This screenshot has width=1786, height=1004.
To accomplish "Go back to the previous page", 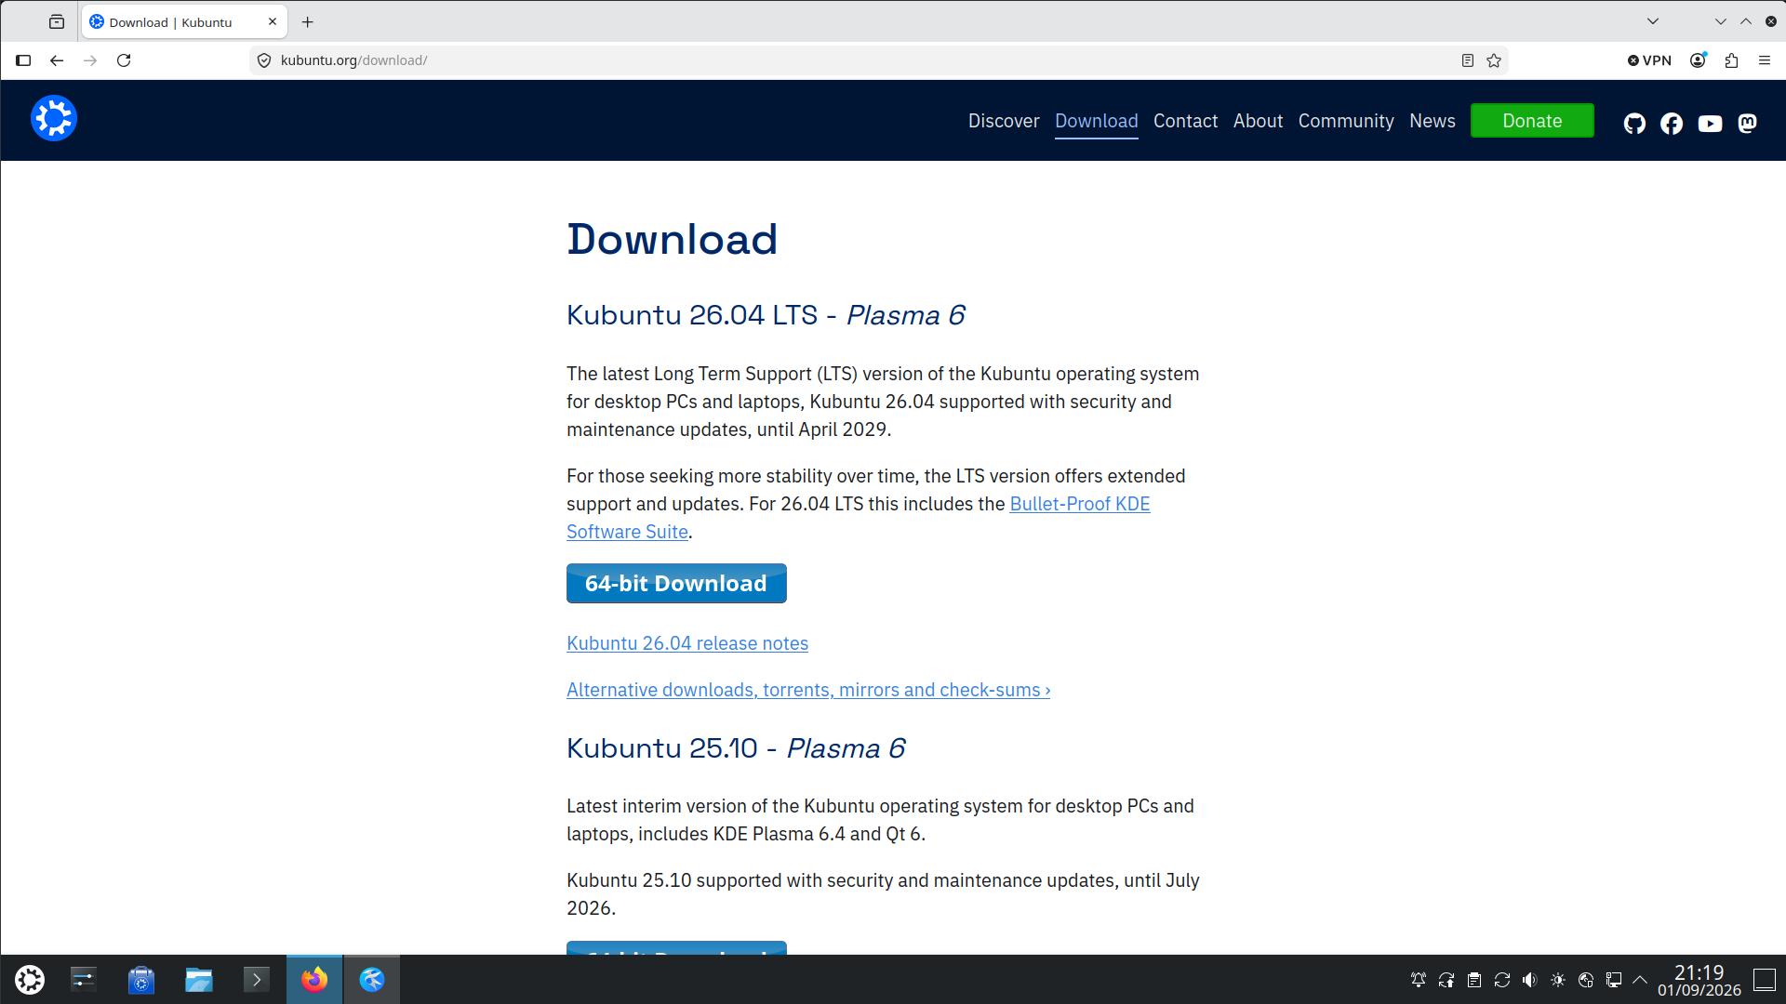I will pyautogui.click(x=57, y=60).
